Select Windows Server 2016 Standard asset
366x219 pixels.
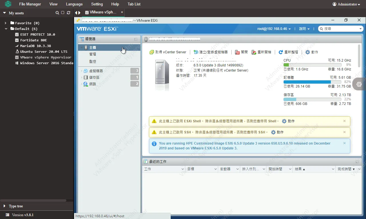[47, 63]
